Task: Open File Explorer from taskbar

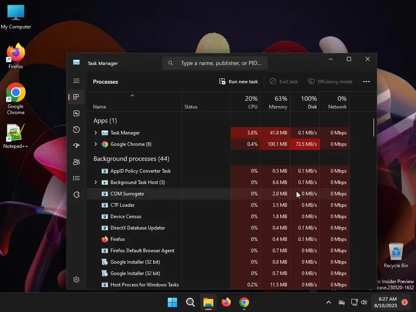Action: pos(208,302)
